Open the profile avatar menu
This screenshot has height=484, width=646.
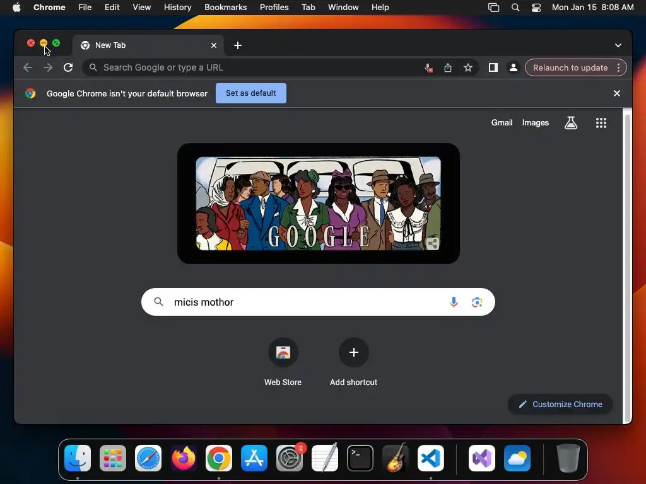click(514, 67)
